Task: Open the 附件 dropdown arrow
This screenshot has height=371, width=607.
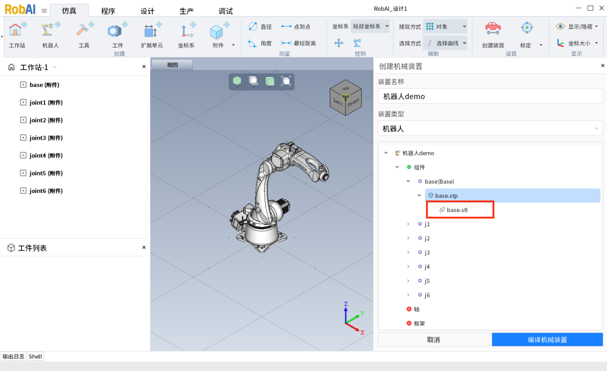Action: [x=233, y=45]
